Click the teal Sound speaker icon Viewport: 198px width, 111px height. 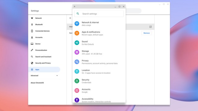[77, 43]
